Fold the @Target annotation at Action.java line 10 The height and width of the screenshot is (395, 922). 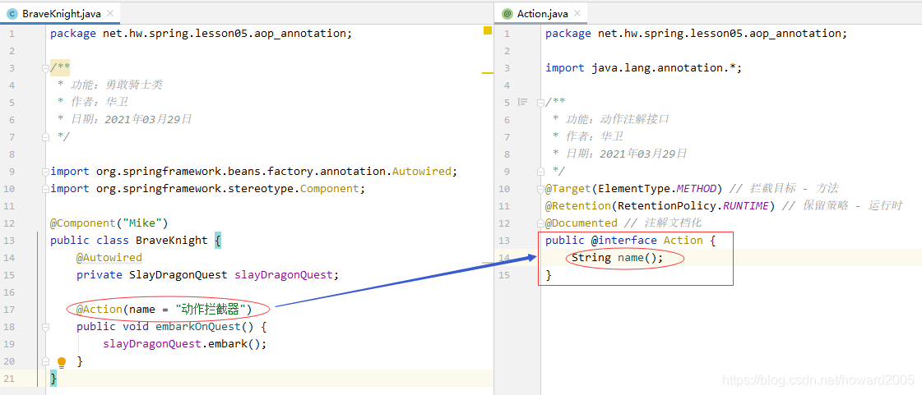[x=540, y=188]
